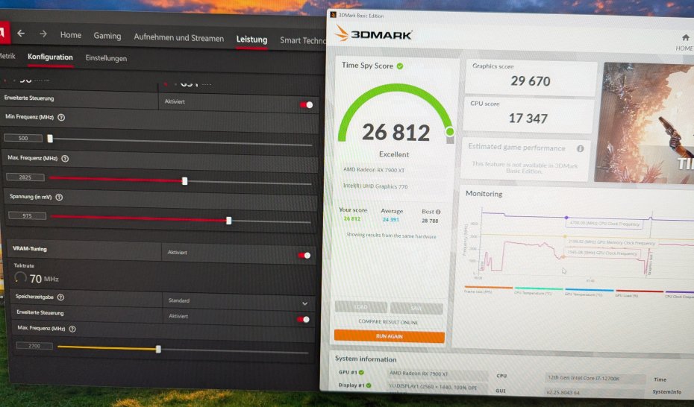Click COMPARE RESULT ONLINE
694x407 pixels.
click(x=389, y=322)
